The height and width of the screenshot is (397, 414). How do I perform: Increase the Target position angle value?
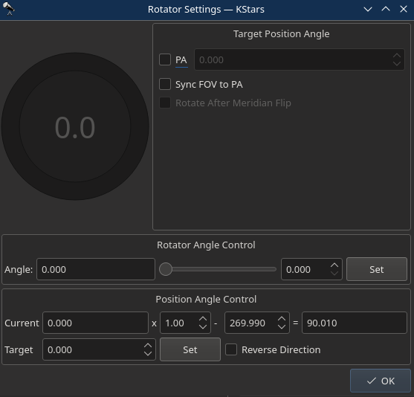(x=148, y=346)
